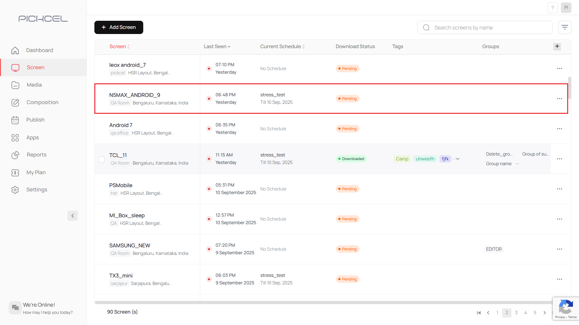The width and height of the screenshot is (579, 325).
Task: Focus the Search screens by name field
Action: (489, 28)
